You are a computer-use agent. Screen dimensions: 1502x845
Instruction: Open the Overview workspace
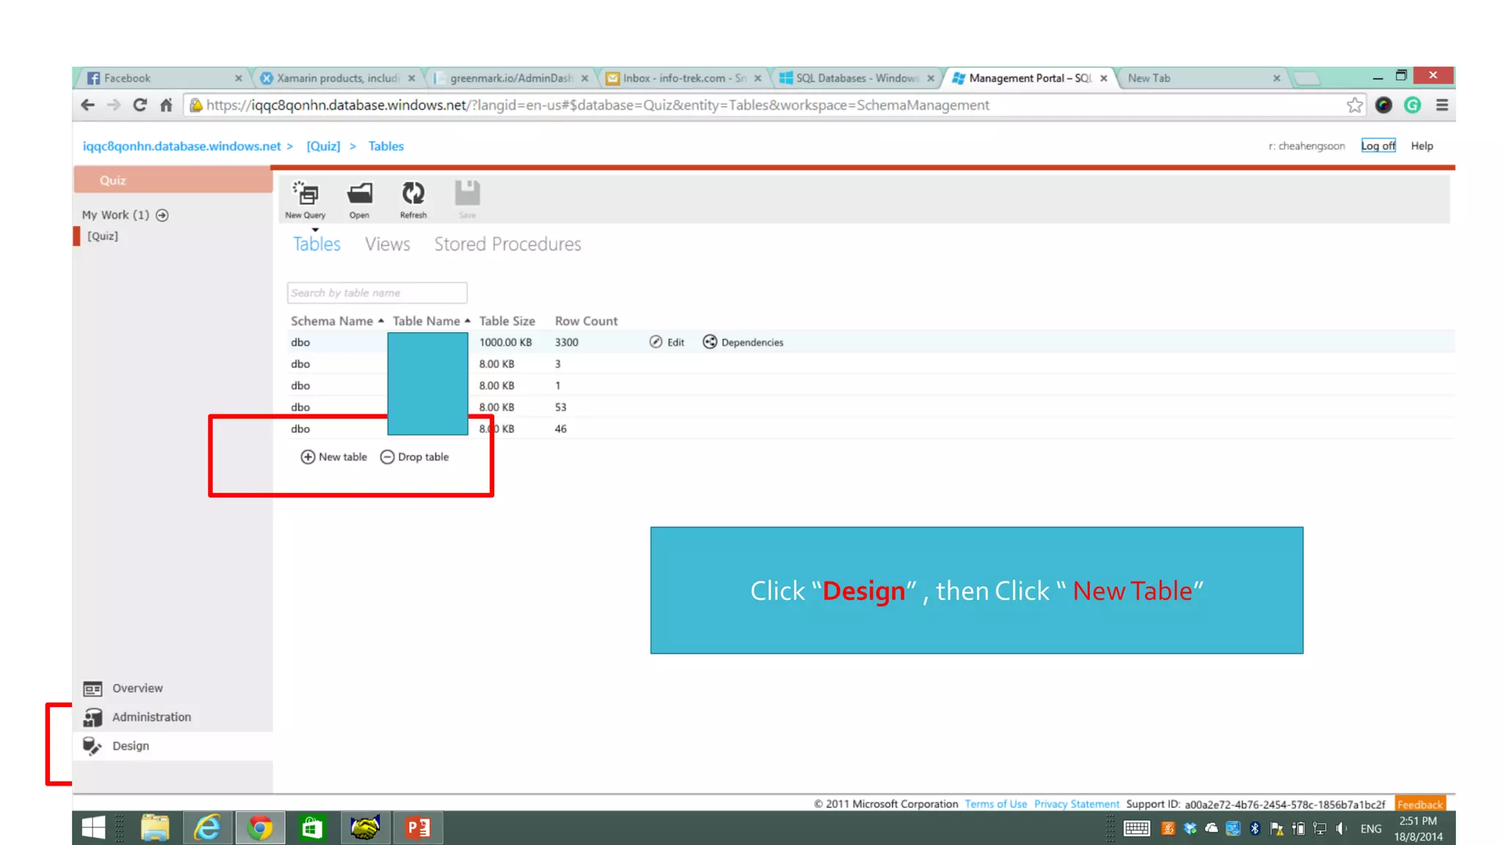click(x=137, y=688)
